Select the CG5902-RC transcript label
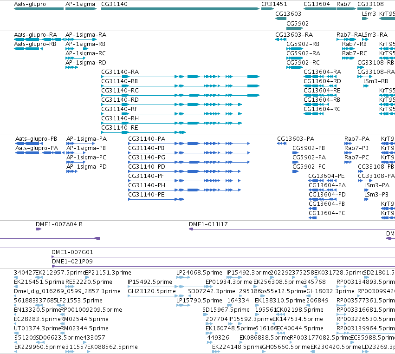395x354 pixels. click(303, 63)
